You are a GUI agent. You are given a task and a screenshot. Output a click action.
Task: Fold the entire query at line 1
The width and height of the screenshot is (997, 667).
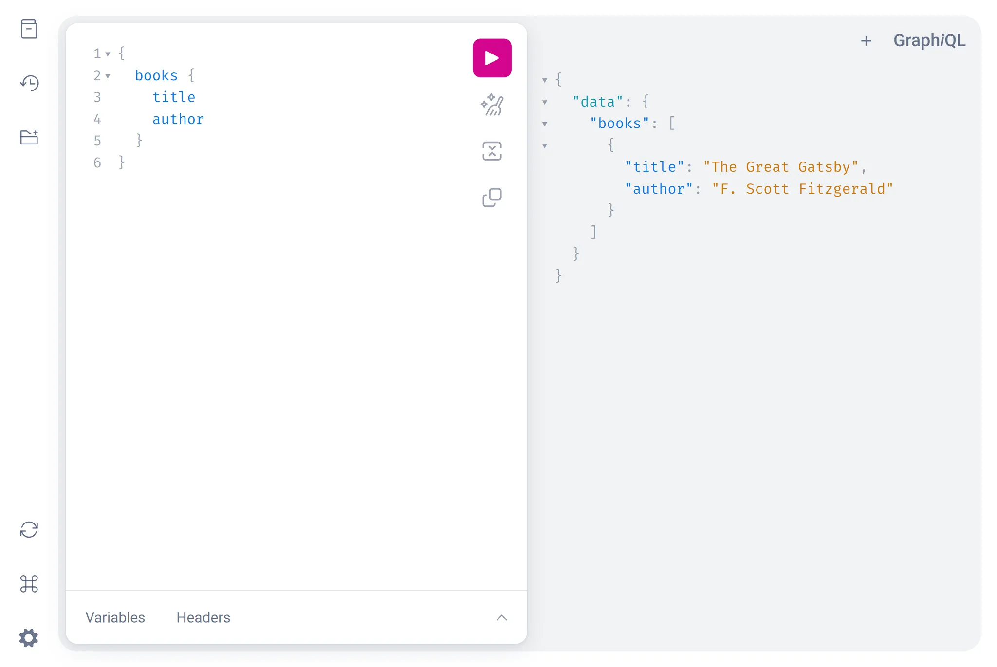[108, 54]
